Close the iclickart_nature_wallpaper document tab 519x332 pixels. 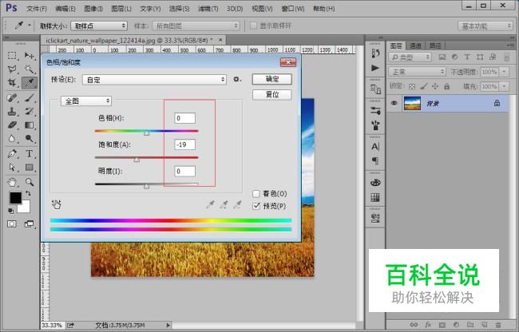220,40
